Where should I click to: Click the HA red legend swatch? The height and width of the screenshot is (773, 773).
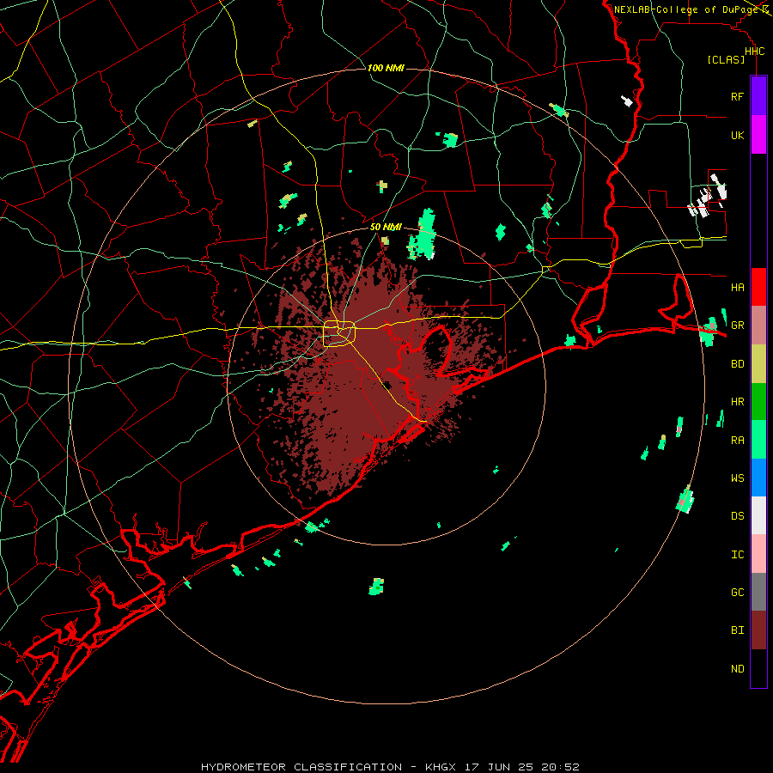pyautogui.click(x=758, y=287)
